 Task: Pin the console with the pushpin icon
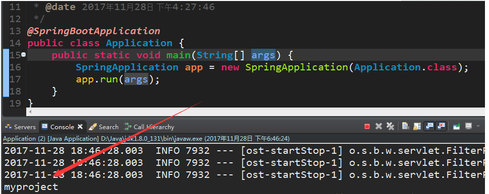pyautogui.click(x=457, y=126)
